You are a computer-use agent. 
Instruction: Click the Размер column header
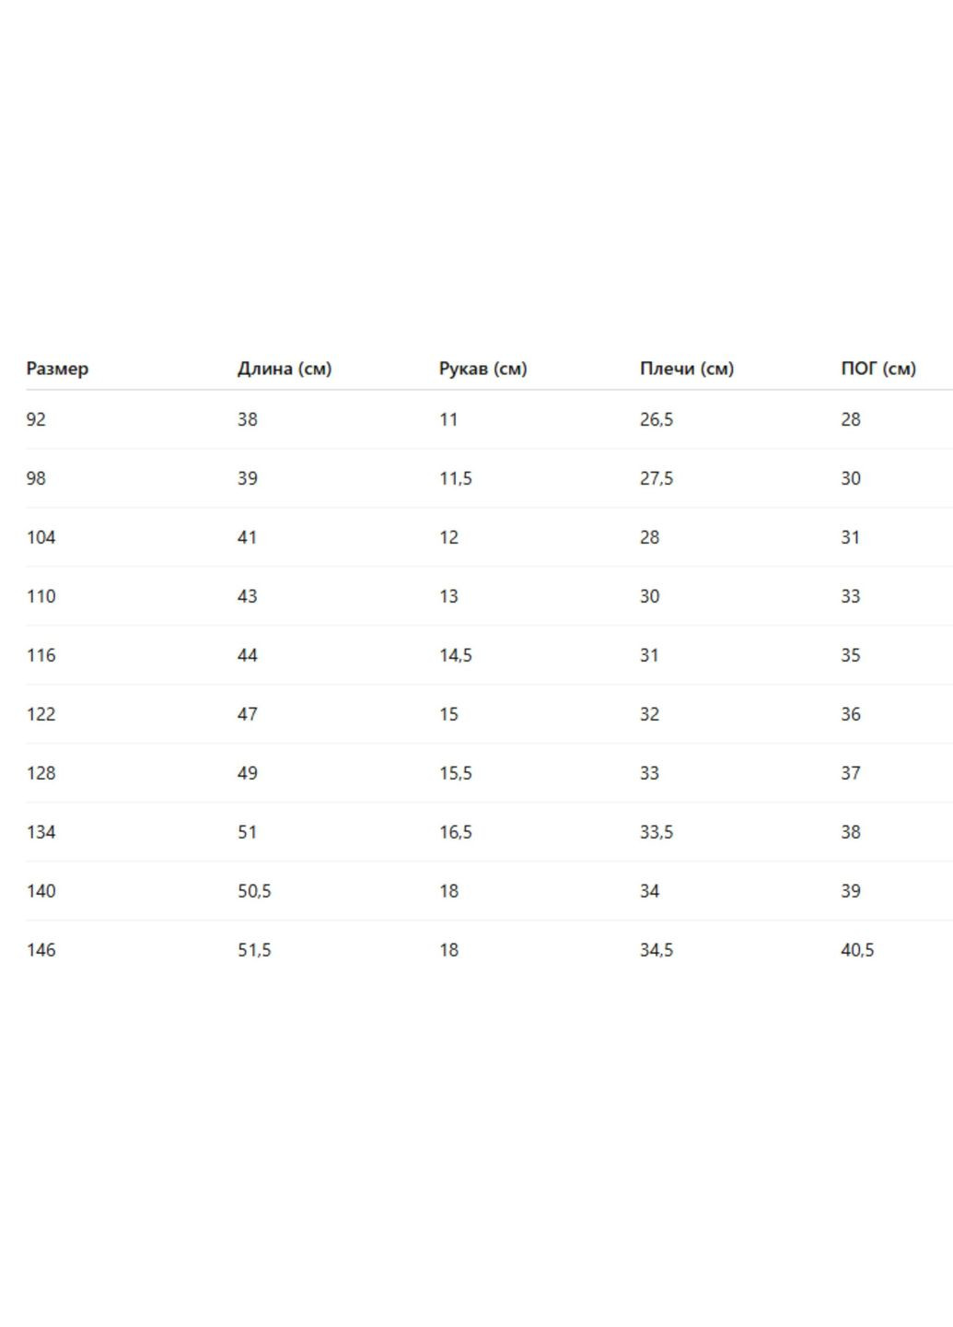[x=57, y=369]
